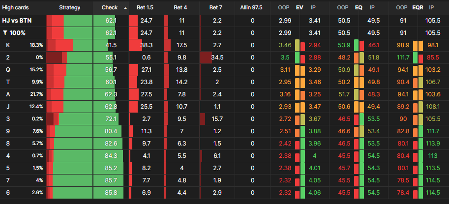Click the EQ comparison bars in the 2 row
This screenshot has width=449, height=204.
361,58
